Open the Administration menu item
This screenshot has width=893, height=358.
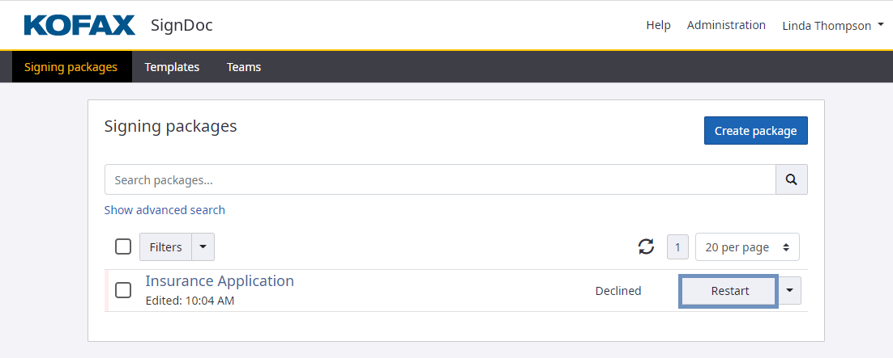pyautogui.click(x=726, y=25)
